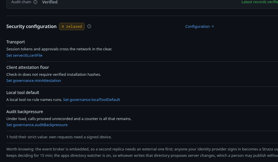Click the 4 relaxed badge
278x162 pixels.
point(72,26)
